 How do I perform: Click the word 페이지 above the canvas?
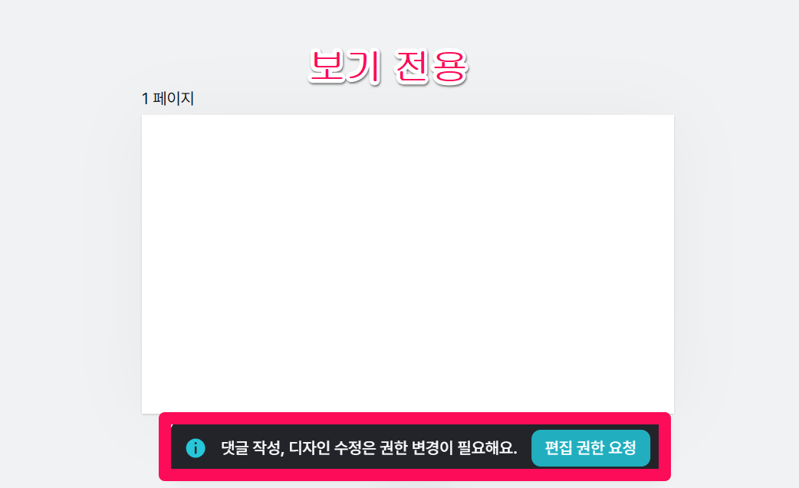[174, 98]
